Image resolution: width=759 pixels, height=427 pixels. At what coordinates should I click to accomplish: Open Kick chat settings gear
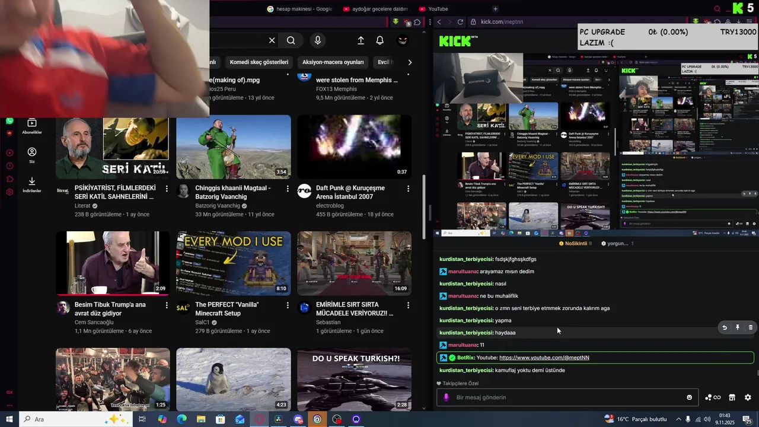coord(748,397)
